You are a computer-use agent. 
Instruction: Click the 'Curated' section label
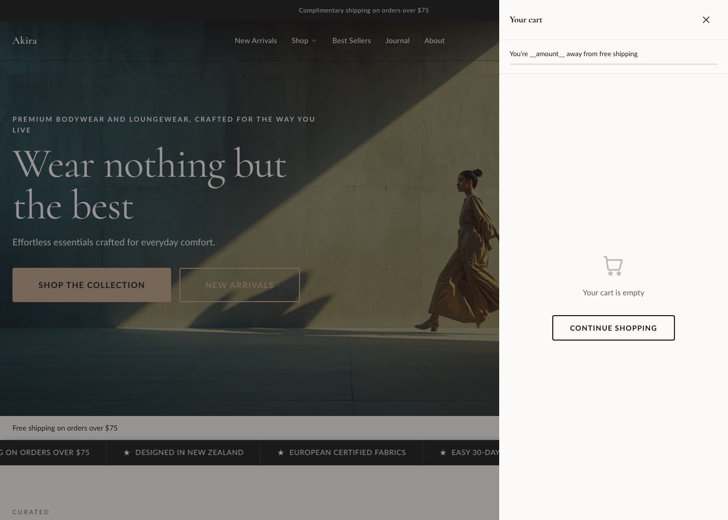point(31,512)
